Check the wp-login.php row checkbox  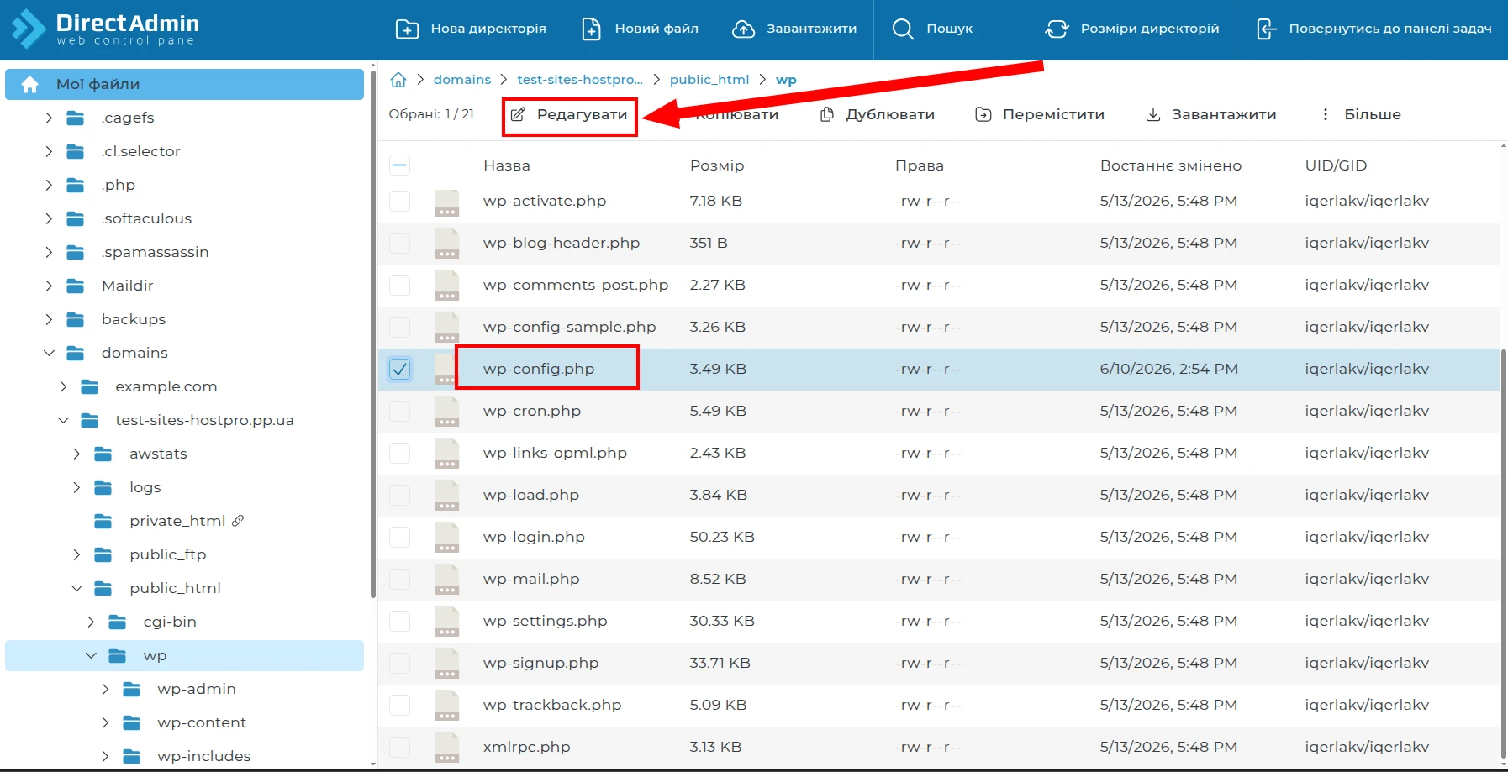pos(400,537)
